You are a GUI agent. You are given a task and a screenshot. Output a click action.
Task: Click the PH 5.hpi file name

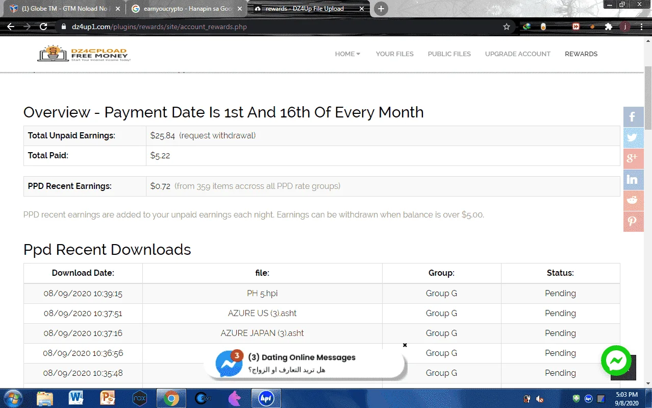(262, 293)
